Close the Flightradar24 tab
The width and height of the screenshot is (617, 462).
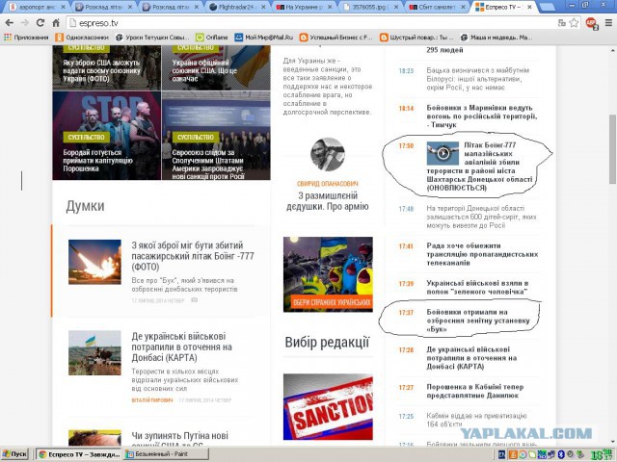(x=263, y=7)
